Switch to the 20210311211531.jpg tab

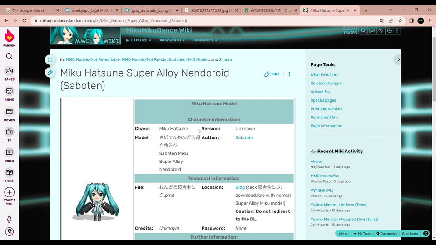[x=211, y=10]
